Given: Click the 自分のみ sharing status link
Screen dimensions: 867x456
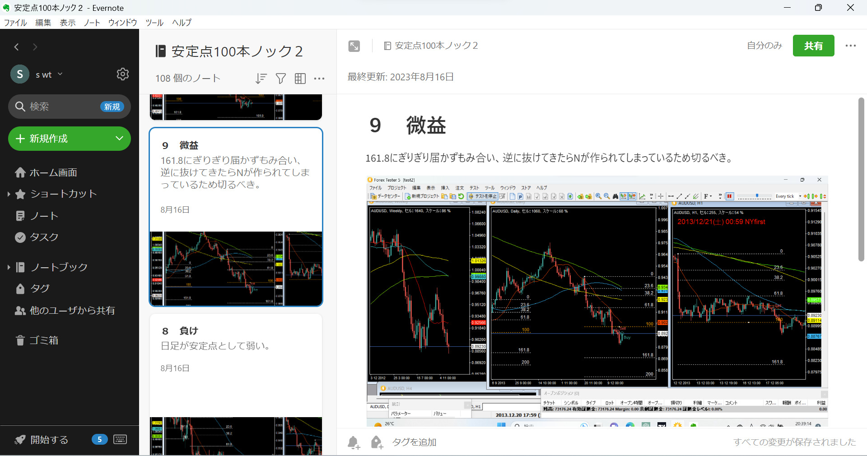Looking at the screenshot, I should pos(764,46).
